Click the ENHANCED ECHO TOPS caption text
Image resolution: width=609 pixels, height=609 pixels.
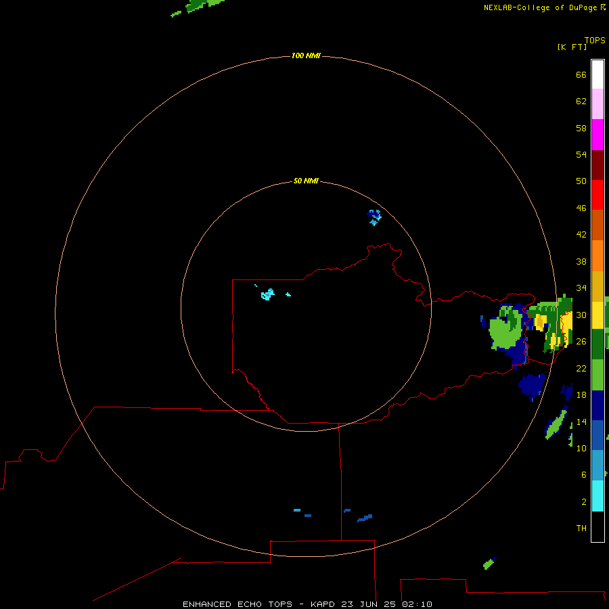coord(237,604)
